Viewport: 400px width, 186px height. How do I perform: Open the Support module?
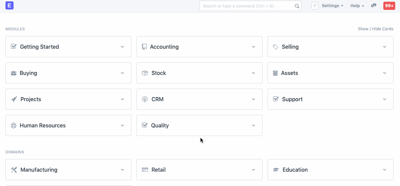[292, 99]
